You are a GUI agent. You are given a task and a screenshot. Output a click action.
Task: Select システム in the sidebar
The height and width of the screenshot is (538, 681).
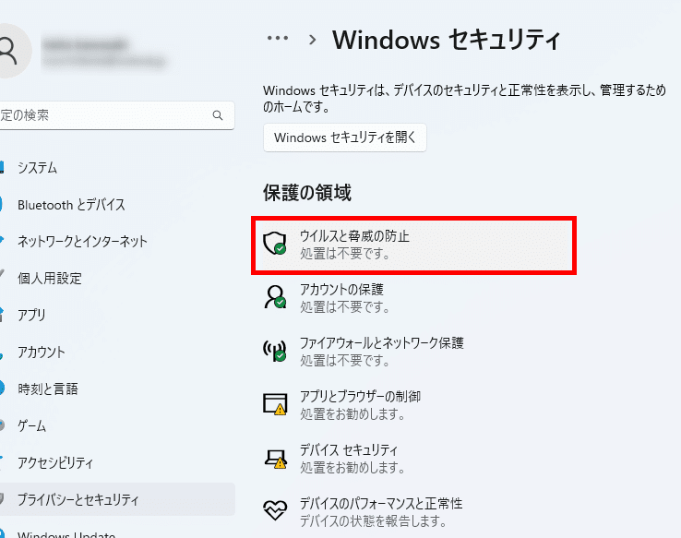tap(37, 168)
